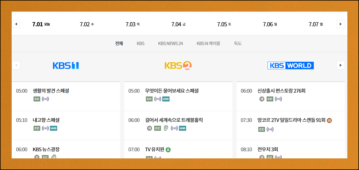Click stereo sound icon under 걸어서 세계속으로
The width and height of the screenshot is (359, 170).
pyautogui.click(x=174, y=128)
